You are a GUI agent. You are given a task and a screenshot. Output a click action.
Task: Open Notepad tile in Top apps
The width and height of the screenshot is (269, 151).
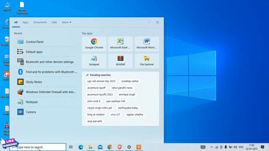(94, 61)
